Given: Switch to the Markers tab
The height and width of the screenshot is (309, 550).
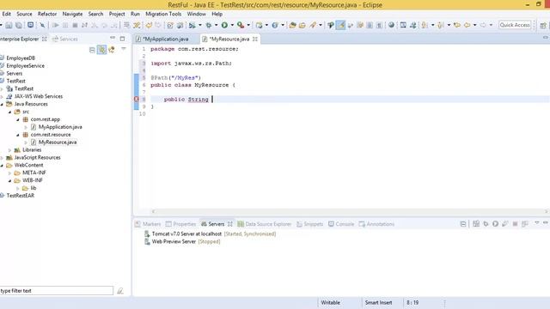Looking at the screenshot, I should pos(148,224).
